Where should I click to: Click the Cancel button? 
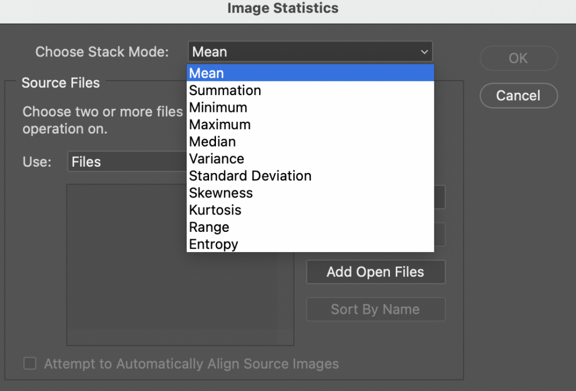click(x=518, y=96)
